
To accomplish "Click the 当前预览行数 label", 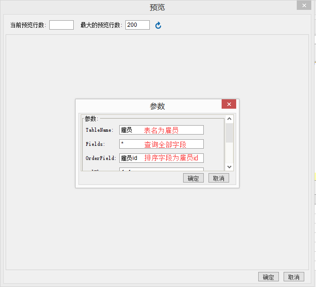I will pos(28,25).
